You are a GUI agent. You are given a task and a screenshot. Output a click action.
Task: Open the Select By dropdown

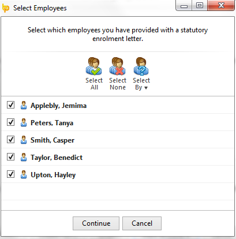click(141, 74)
